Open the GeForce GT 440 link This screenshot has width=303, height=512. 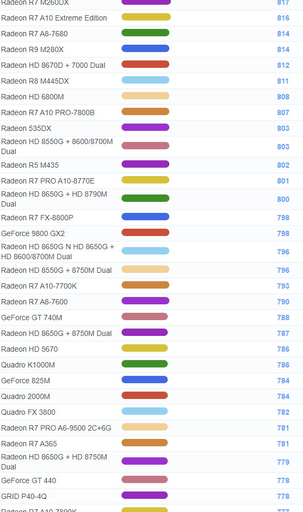coord(28,480)
